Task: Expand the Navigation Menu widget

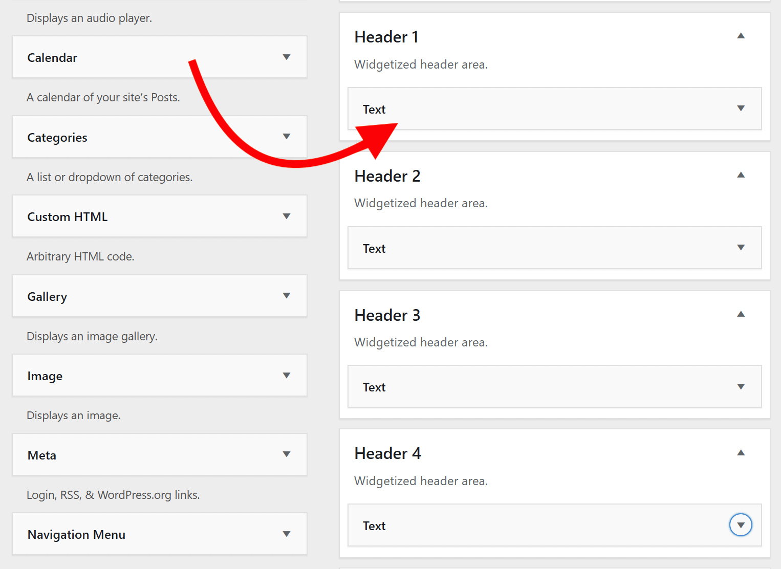Action: coord(287,534)
